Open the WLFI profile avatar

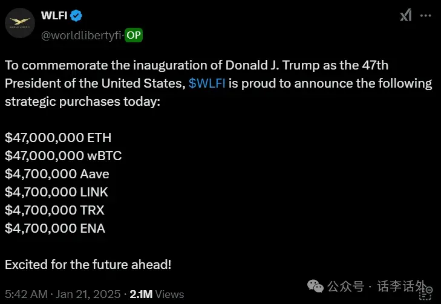[x=20, y=24]
